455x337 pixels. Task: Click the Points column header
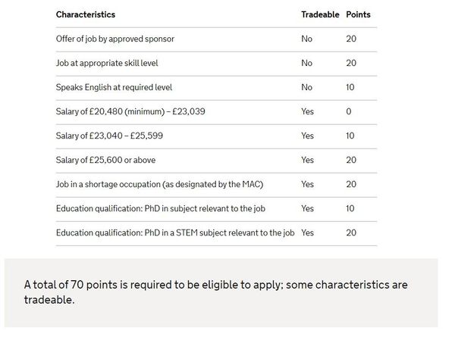point(358,14)
